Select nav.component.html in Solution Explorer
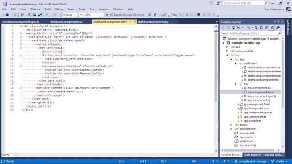 (261, 92)
